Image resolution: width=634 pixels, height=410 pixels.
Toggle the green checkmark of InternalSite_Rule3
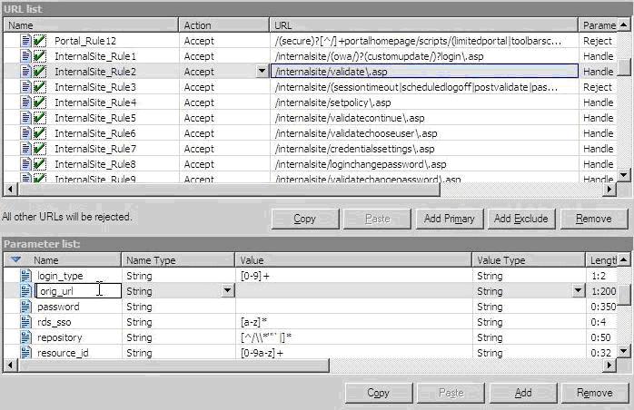40,87
